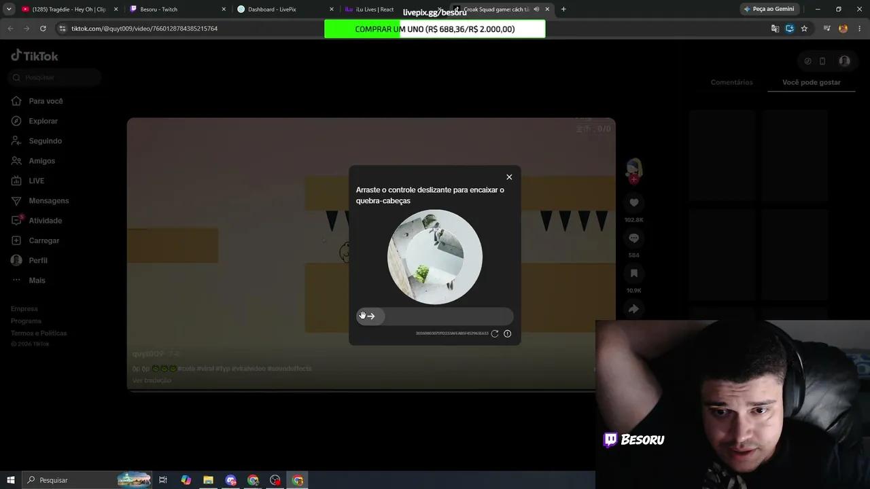Open the OBS Studio taskbar icon

tap(275, 480)
